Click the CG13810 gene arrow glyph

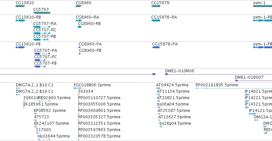coord(20,6)
